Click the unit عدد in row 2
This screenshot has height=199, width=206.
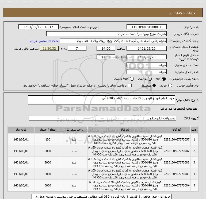(x=74, y=151)
